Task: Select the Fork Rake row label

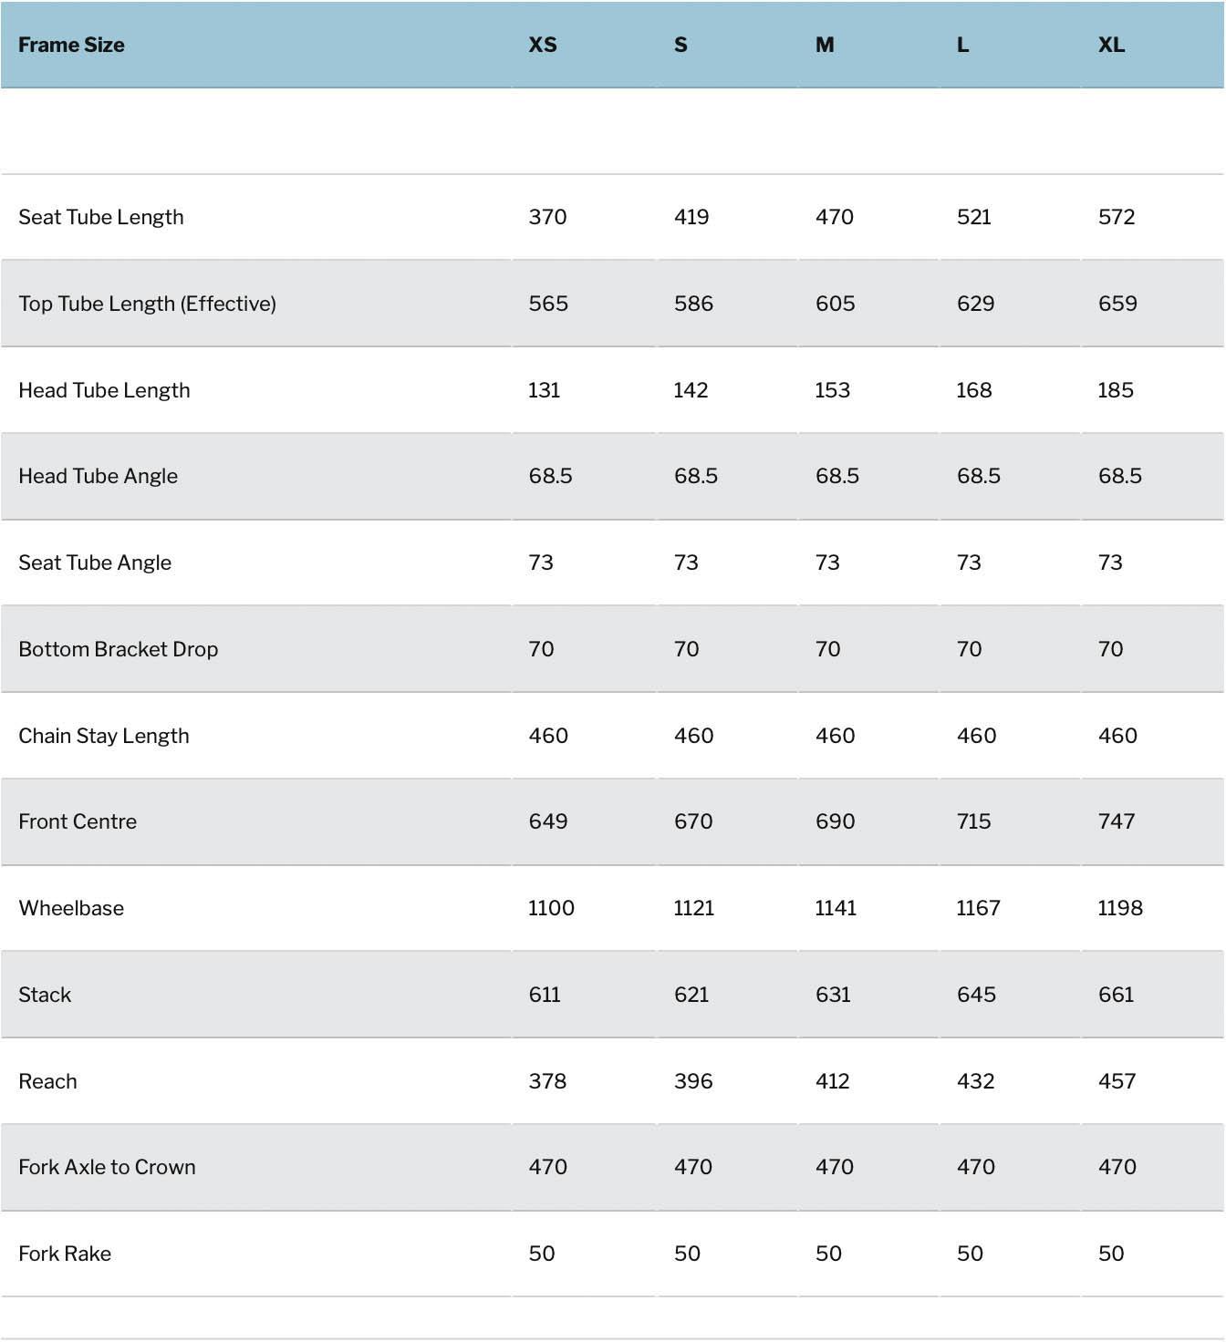Action: pos(65,1254)
